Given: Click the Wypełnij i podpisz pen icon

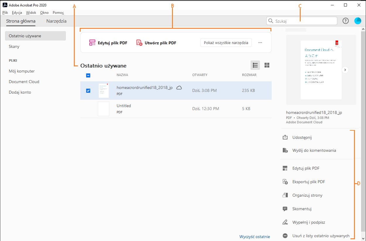Looking at the screenshot, I should tap(285, 222).
